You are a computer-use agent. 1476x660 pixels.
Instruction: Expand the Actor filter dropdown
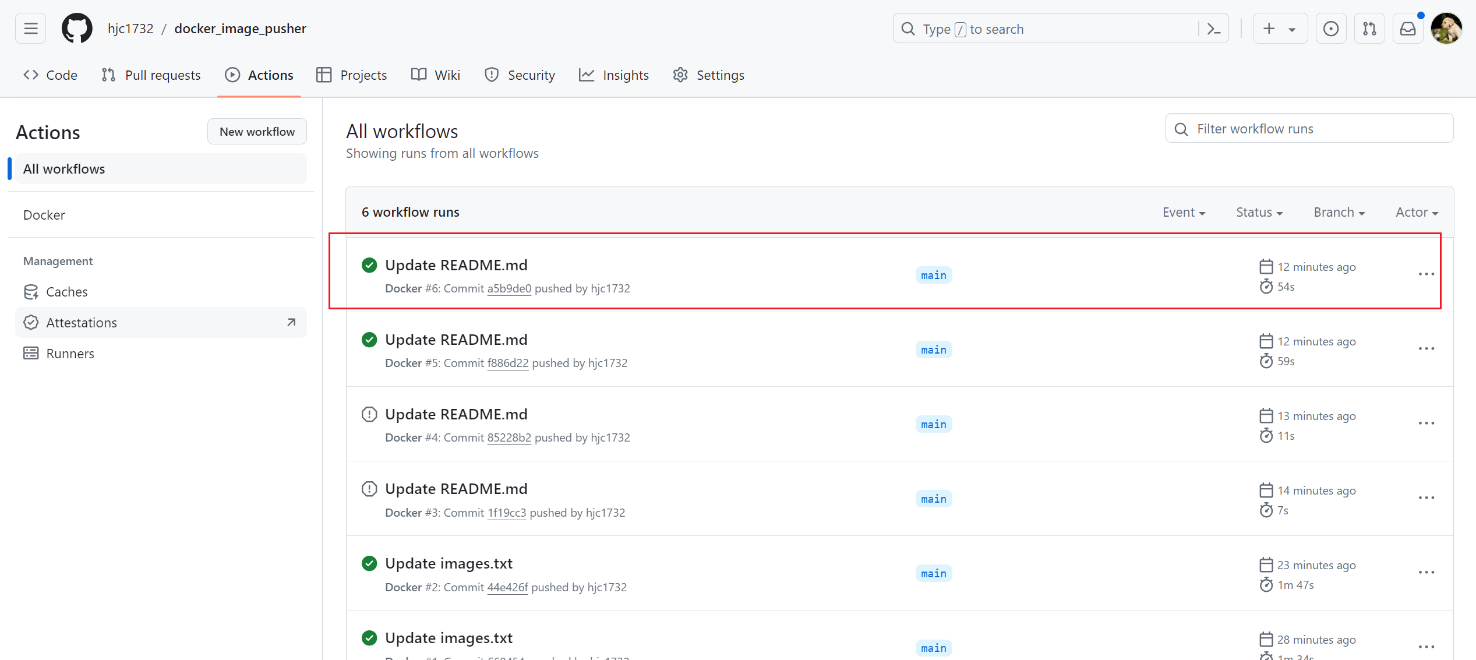coord(1417,212)
